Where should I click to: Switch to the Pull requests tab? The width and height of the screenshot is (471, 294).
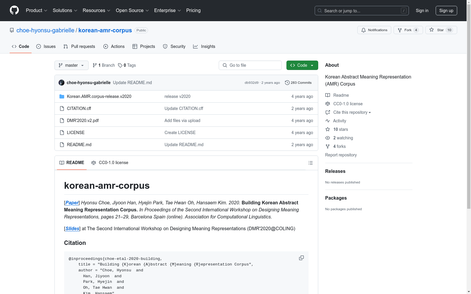[79, 46]
